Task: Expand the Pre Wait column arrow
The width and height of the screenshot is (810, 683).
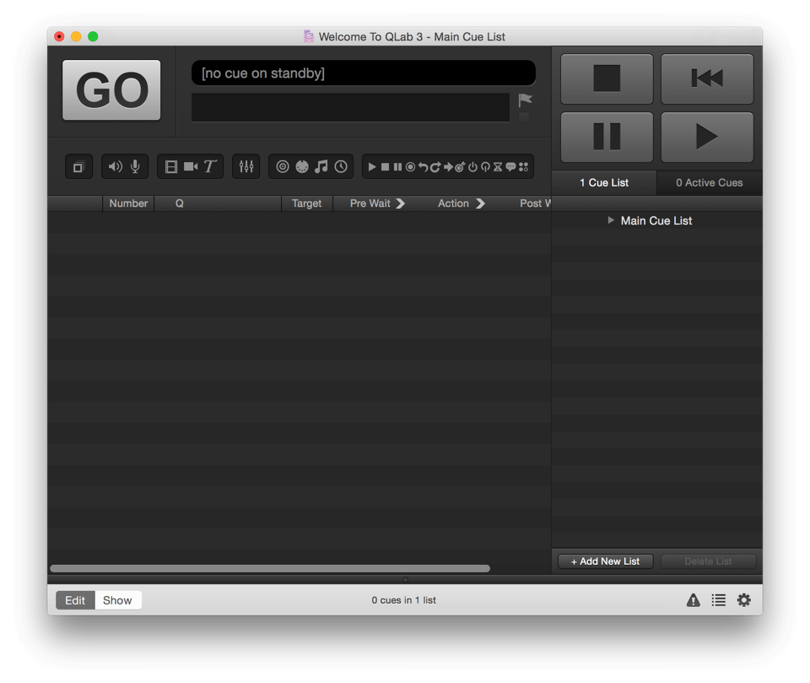Action: pos(401,203)
